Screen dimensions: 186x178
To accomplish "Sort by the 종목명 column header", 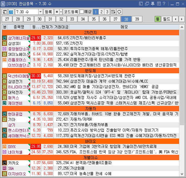I will [19, 27].
